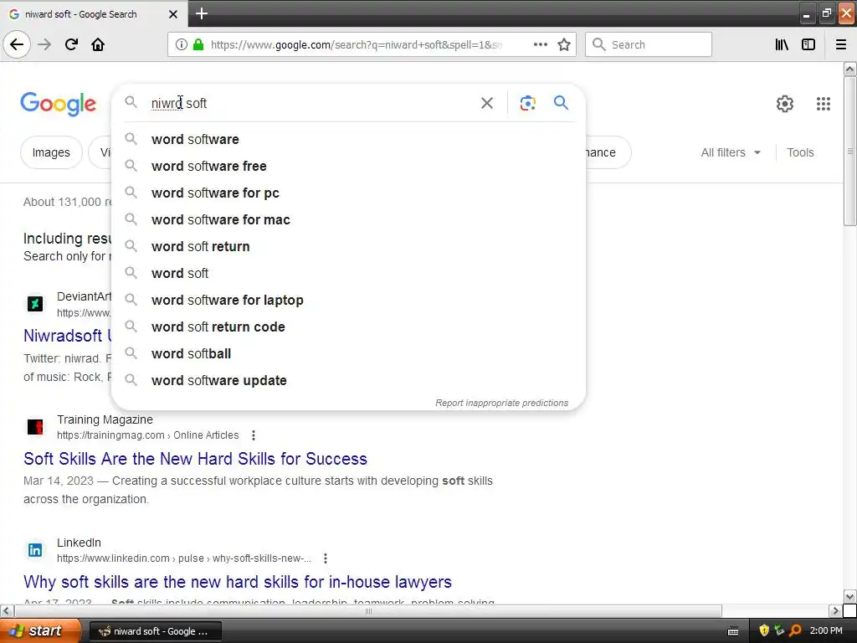This screenshot has height=643, width=857.
Task: Select suggestion 'word software for mac'
Action: click(348, 220)
